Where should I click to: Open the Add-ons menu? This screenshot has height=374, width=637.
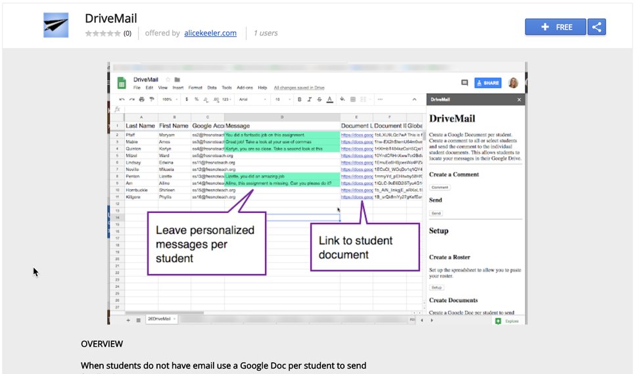tap(245, 87)
